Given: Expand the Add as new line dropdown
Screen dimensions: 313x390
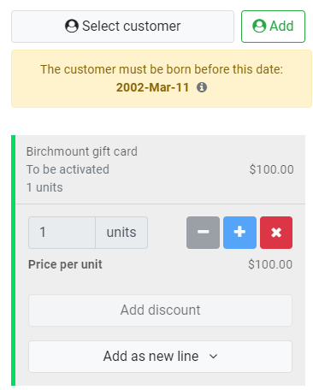Looking at the screenshot, I should 160,357.
